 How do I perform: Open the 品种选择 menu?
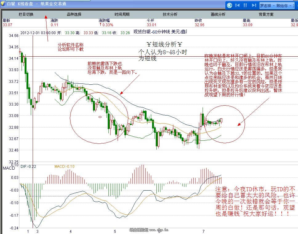coord(74,14)
